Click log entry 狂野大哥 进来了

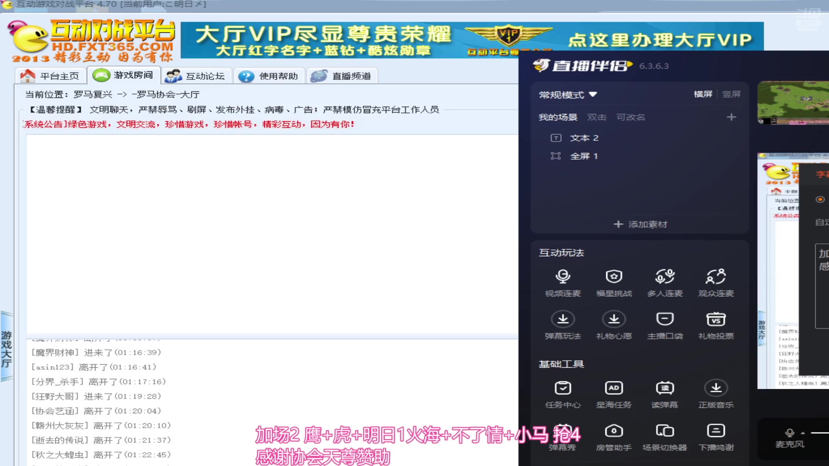pyautogui.click(x=96, y=397)
